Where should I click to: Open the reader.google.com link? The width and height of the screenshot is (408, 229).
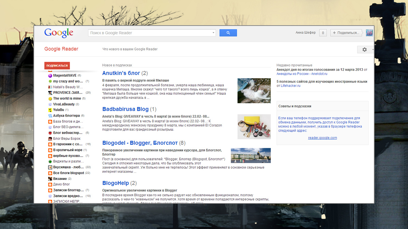(322, 138)
